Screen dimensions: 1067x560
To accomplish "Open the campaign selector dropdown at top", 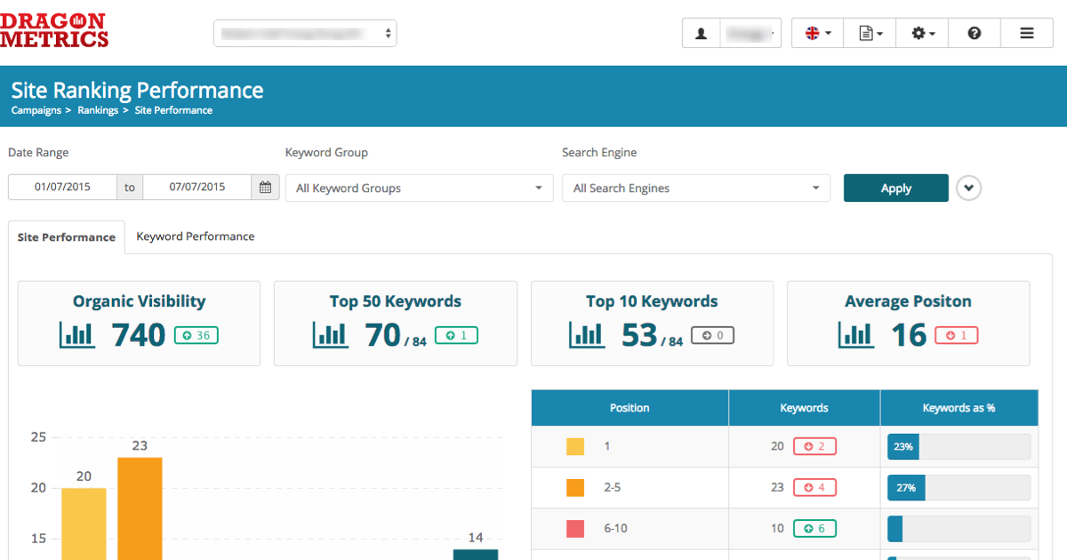I will [x=305, y=33].
